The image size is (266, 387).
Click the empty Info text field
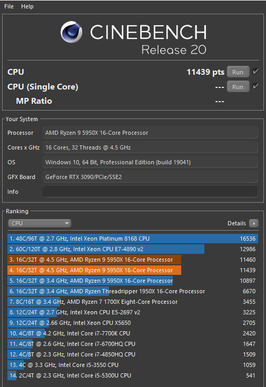[x=151, y=192]
